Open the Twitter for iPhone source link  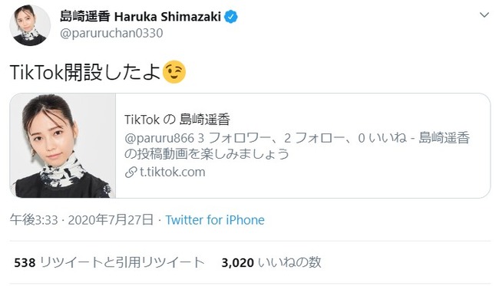tap(215, 220)
